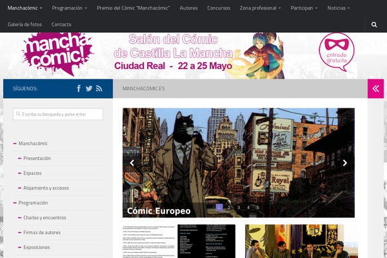Viewport: 387px width, 258px height.
Task: Visit the Facebook page icon
Action: click(79, 88)
